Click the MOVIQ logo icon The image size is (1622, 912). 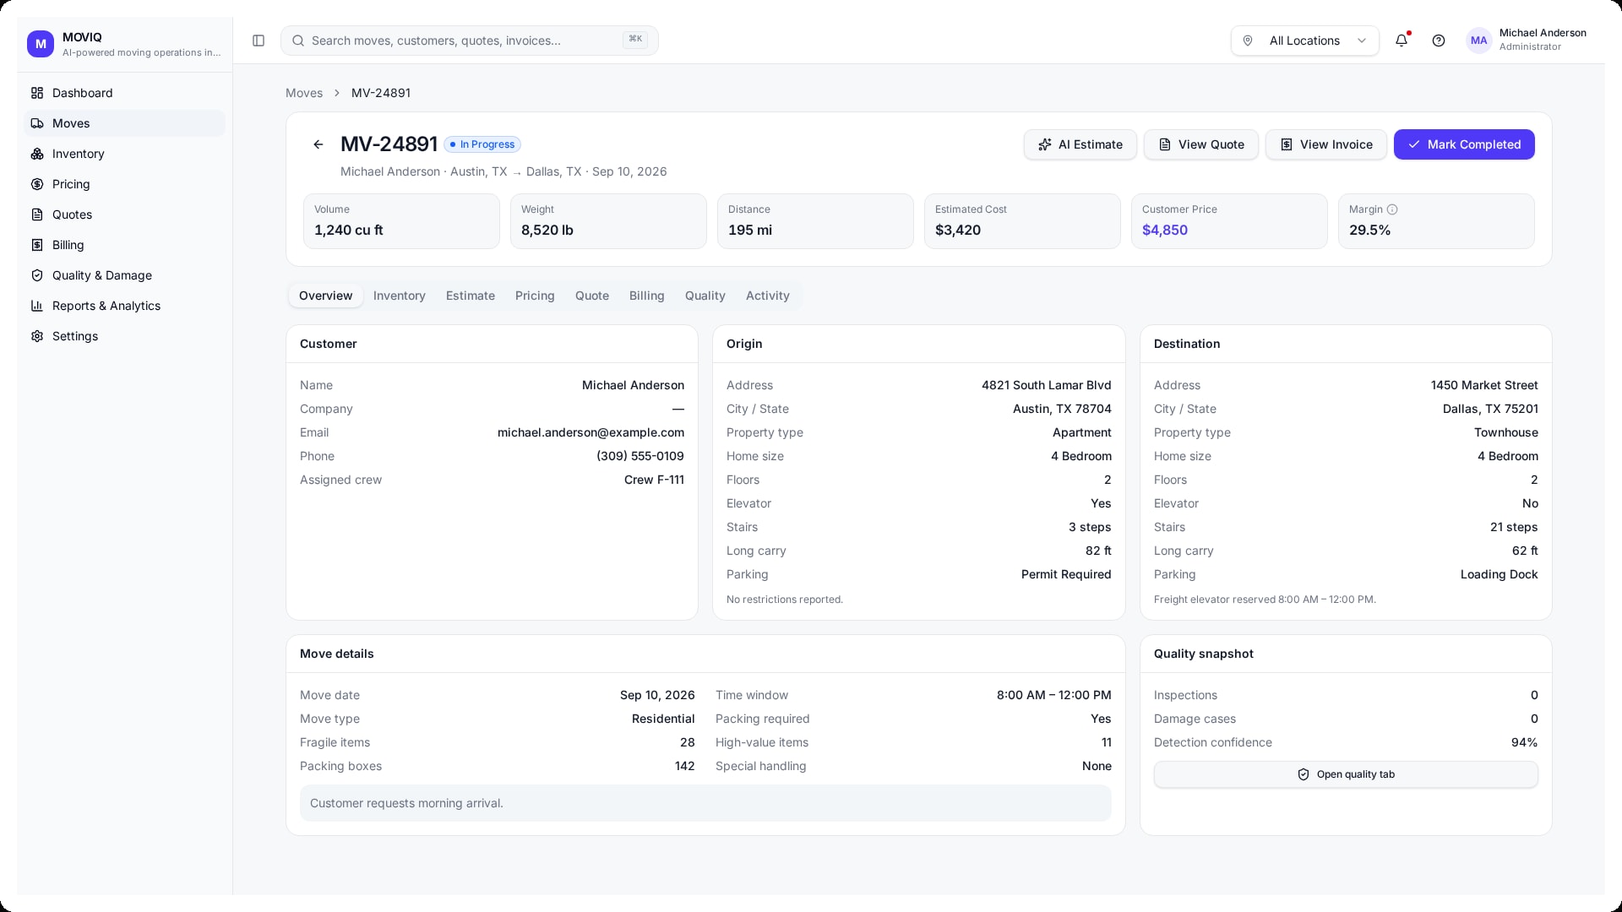[x=41, y=44]
